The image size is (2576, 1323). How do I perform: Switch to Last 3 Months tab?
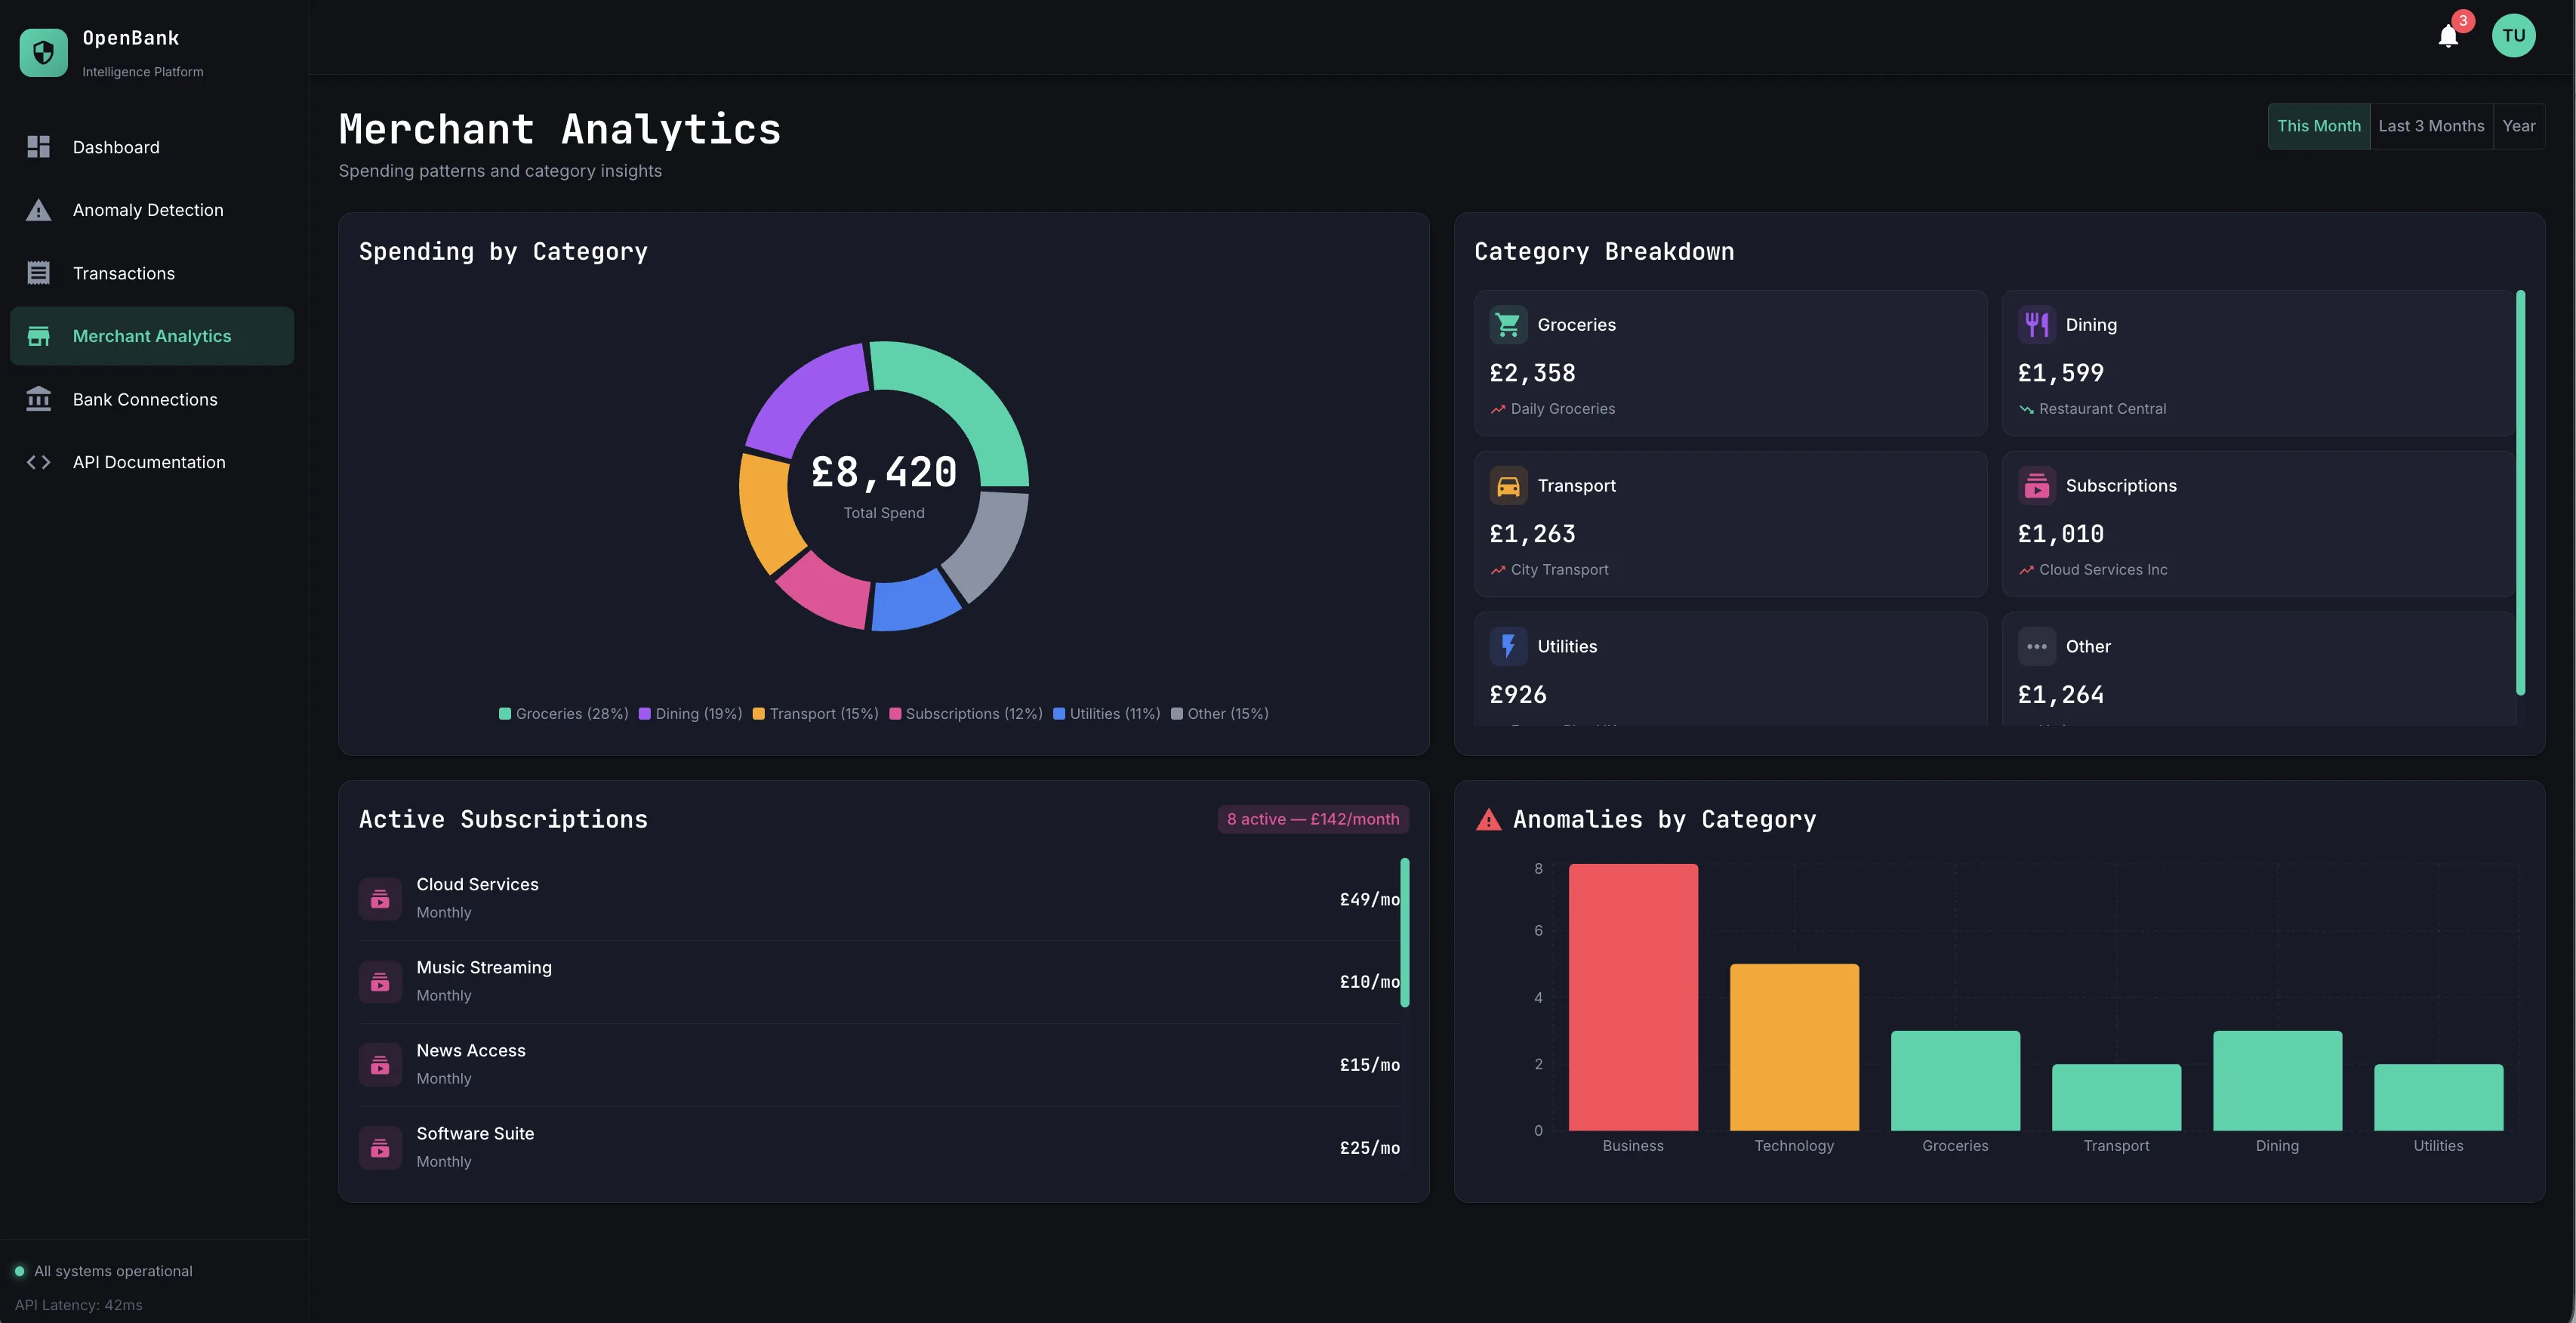tap(2431, 126)
